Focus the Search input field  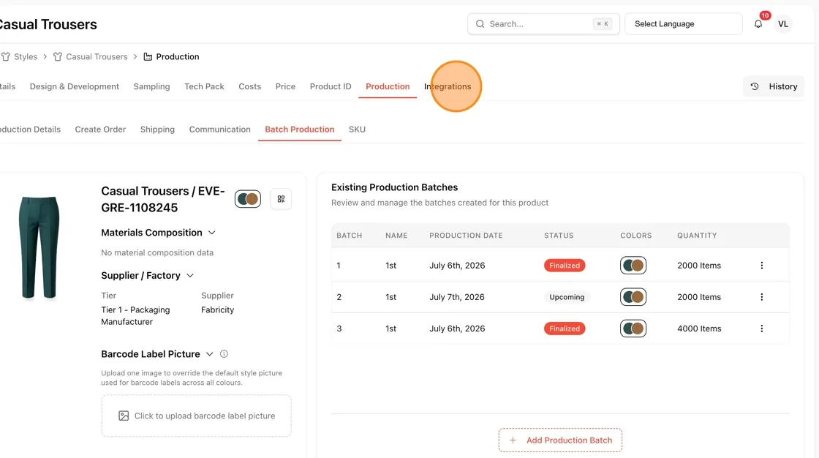[x=543, y=24]
